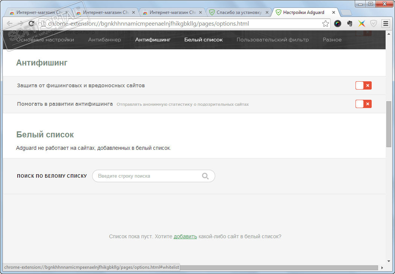
Task: Click the address bar URL
Action: (148, 24)
